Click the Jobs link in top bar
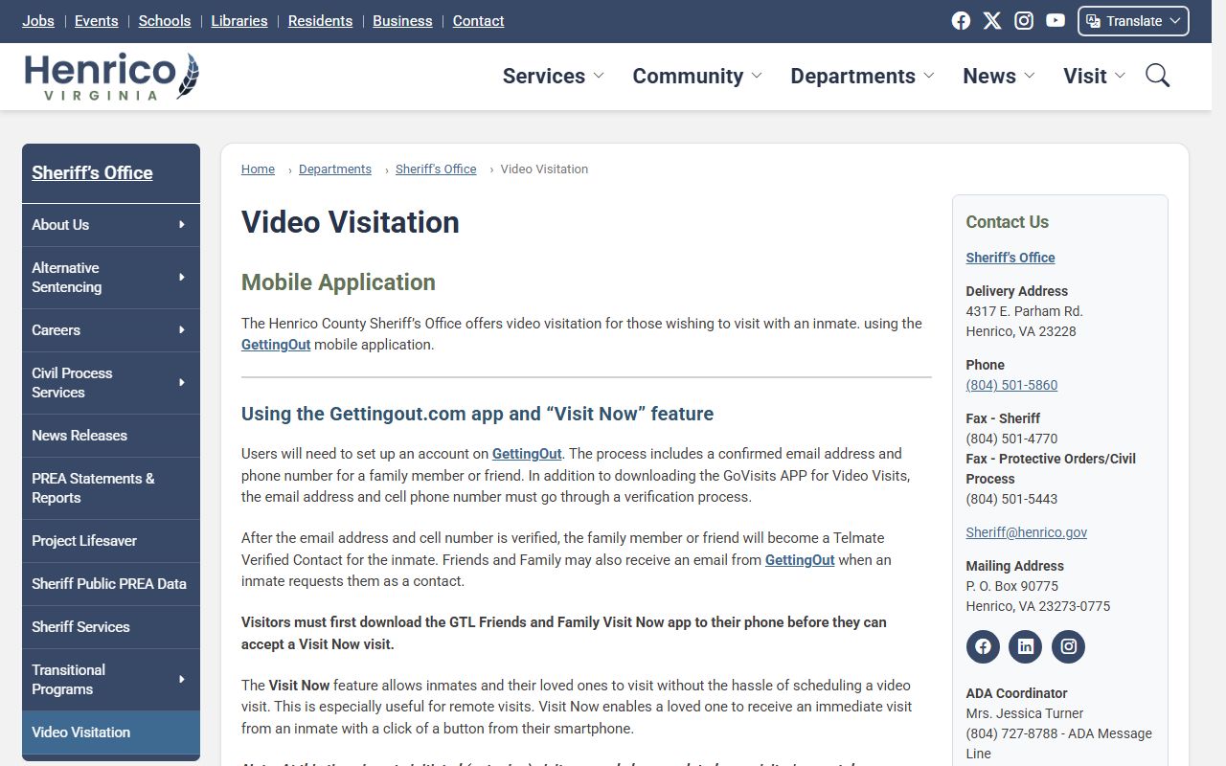The width and height of the screenshot is (1226, 766). point(38,21)
